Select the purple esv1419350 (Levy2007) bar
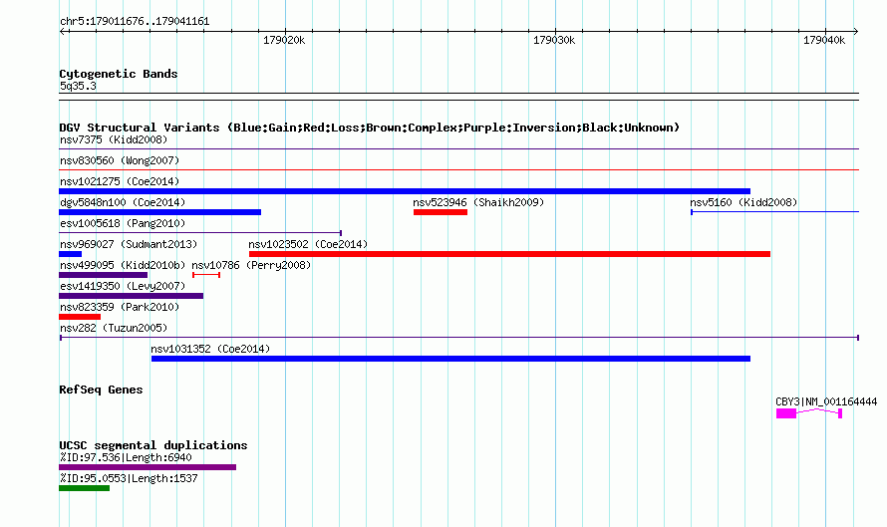 [x=132, y=296]
